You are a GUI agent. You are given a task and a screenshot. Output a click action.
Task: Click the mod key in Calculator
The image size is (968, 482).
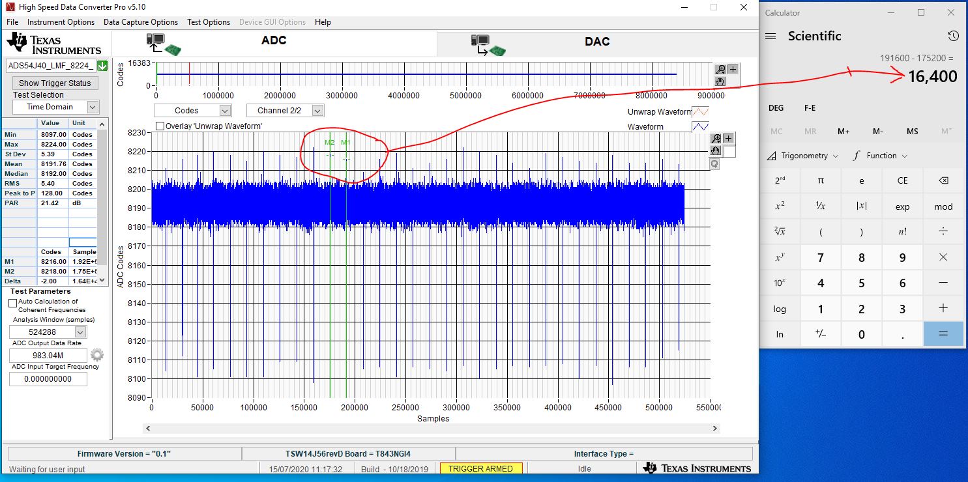(x=943, y=206)
